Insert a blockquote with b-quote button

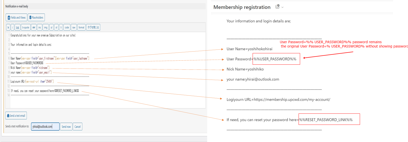tap(26, 27)
